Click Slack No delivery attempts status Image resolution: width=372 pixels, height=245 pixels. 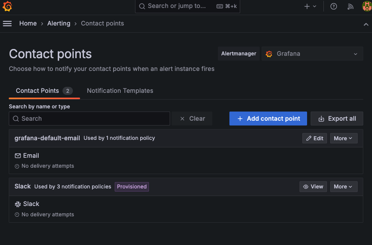click(x=44, y=214)
